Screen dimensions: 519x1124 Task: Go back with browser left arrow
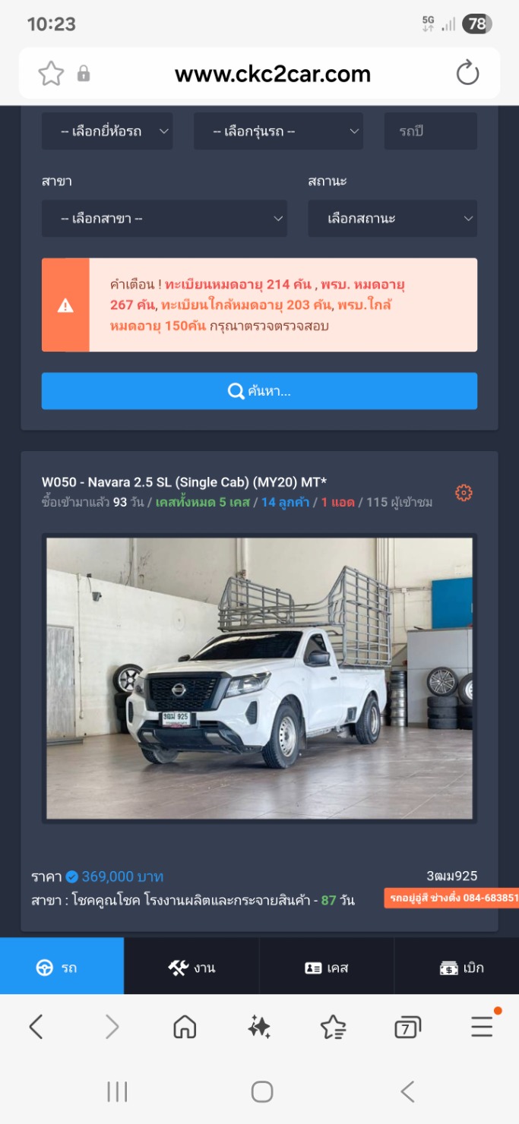[36, 1028]
